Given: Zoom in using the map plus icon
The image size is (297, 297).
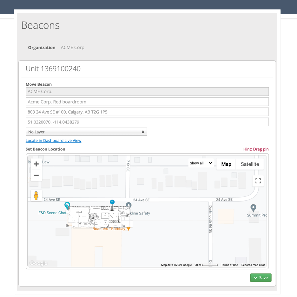Looking at the screenshot, I should click(x=36, y=164).
